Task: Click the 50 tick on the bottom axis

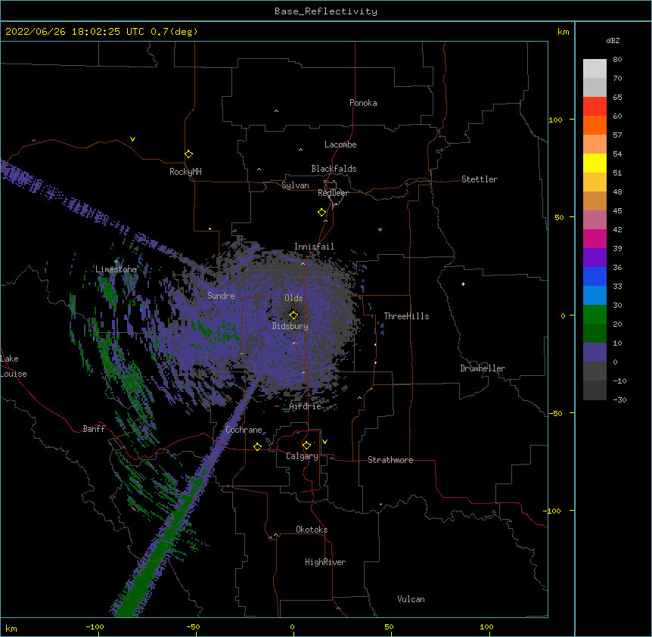Action: [389, 626]
